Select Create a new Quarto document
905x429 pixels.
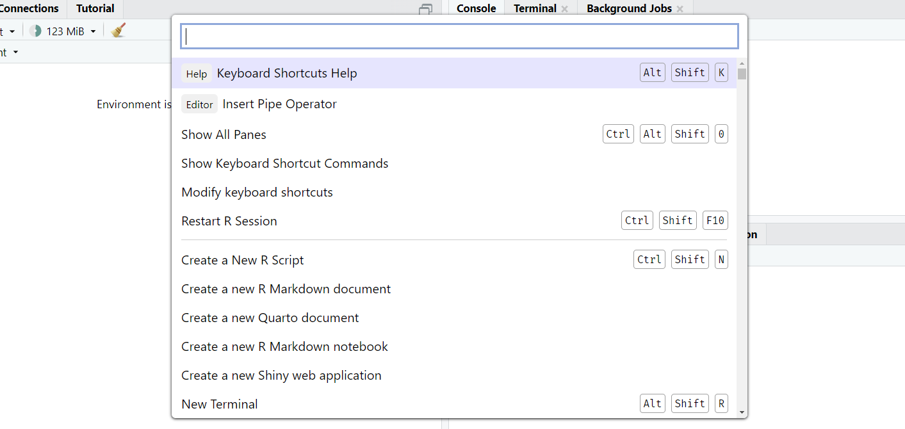point(270,318)
